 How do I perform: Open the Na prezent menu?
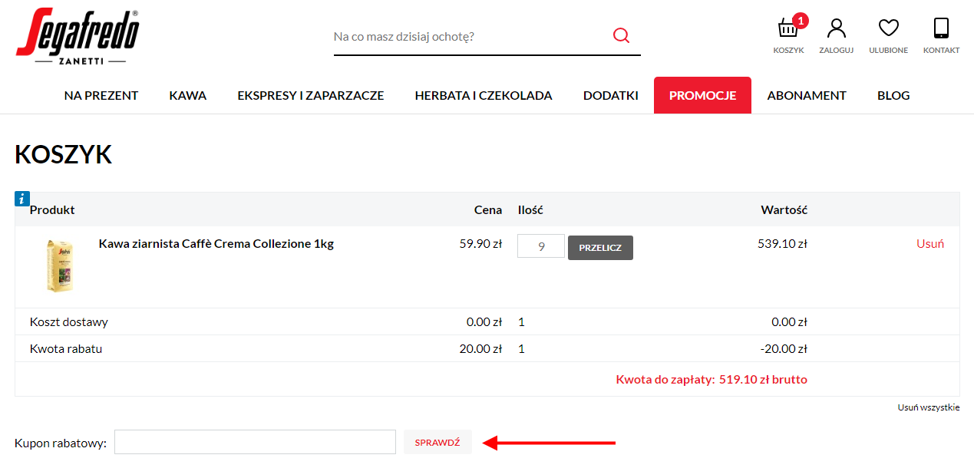[x=101, y=96]
